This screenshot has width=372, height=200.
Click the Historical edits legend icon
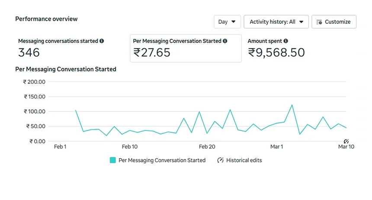[x=220, y=160]
